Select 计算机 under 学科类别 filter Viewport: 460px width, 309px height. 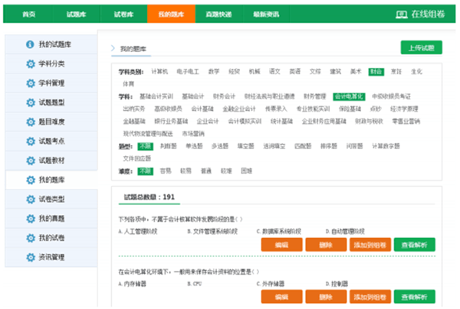[x=159, y=71]
